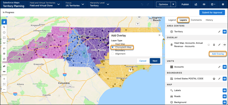This screenshot has width=228, height=105.
Task: Edit the Heat Map overlay
Action: [219, 45]
